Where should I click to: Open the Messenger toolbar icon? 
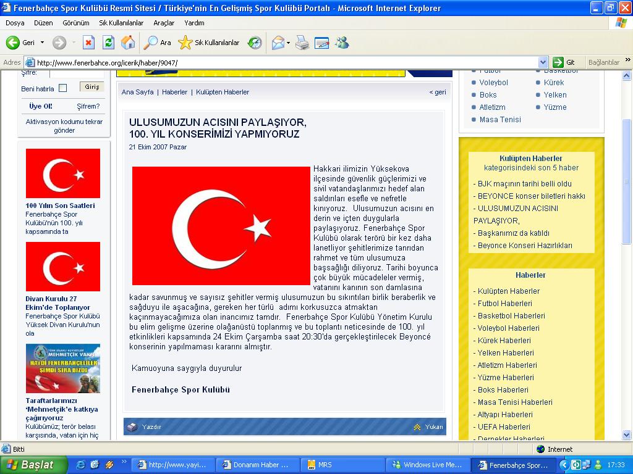(x=342, y=43)
